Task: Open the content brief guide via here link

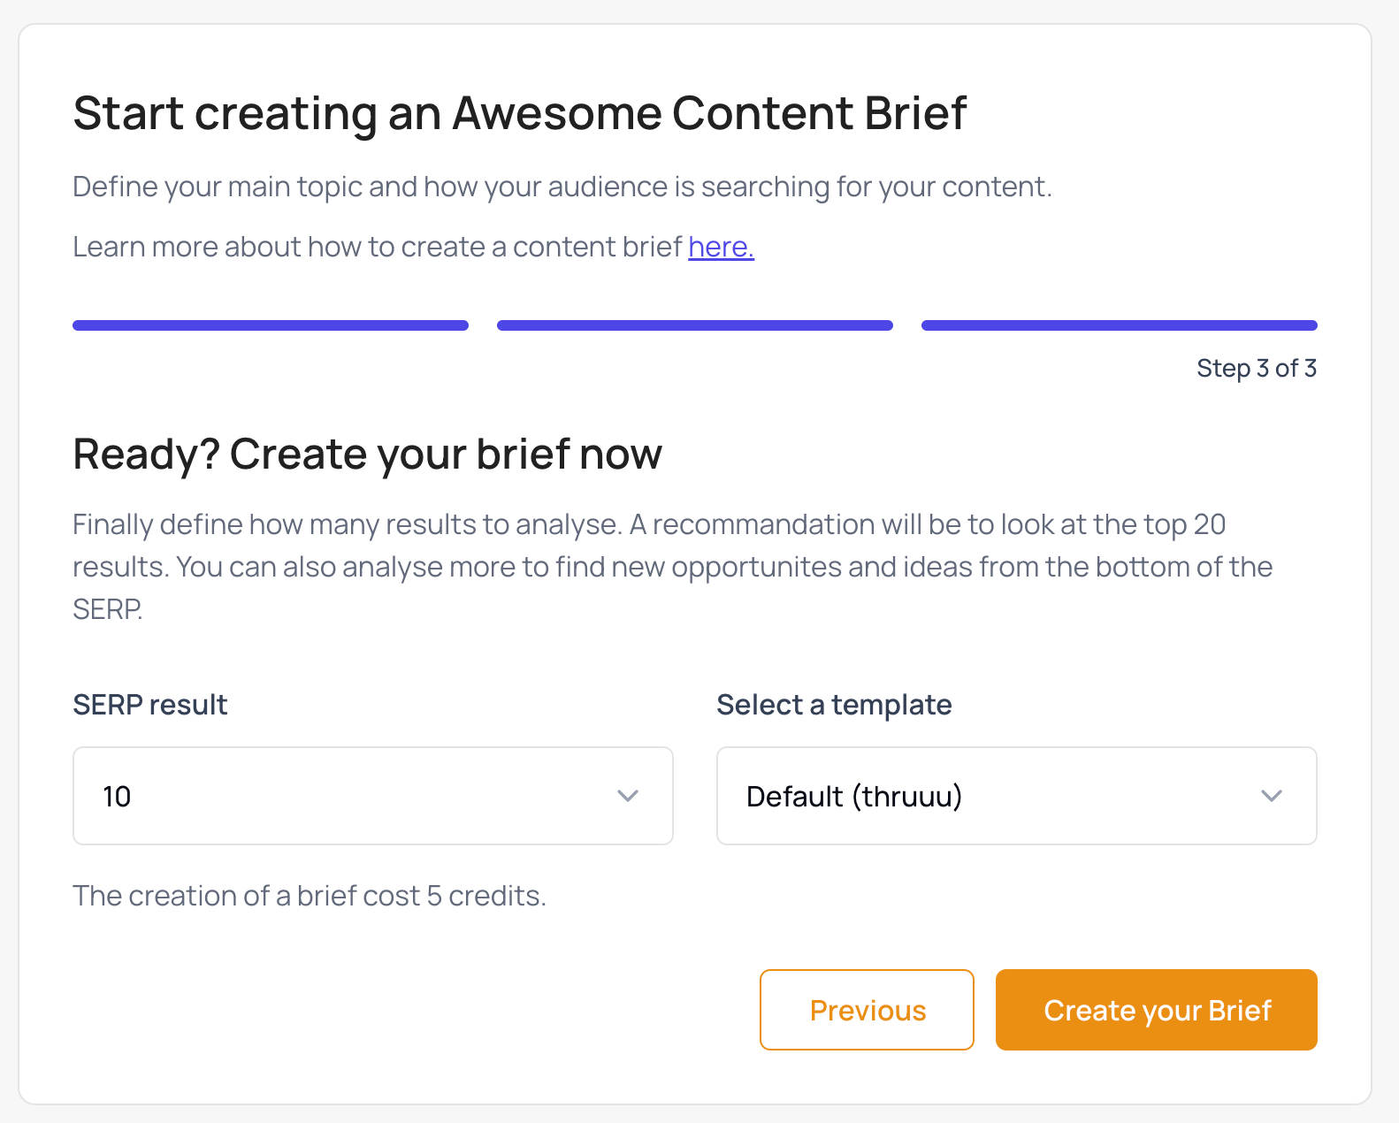Action: pyautogui.click(x=721, y=247)
